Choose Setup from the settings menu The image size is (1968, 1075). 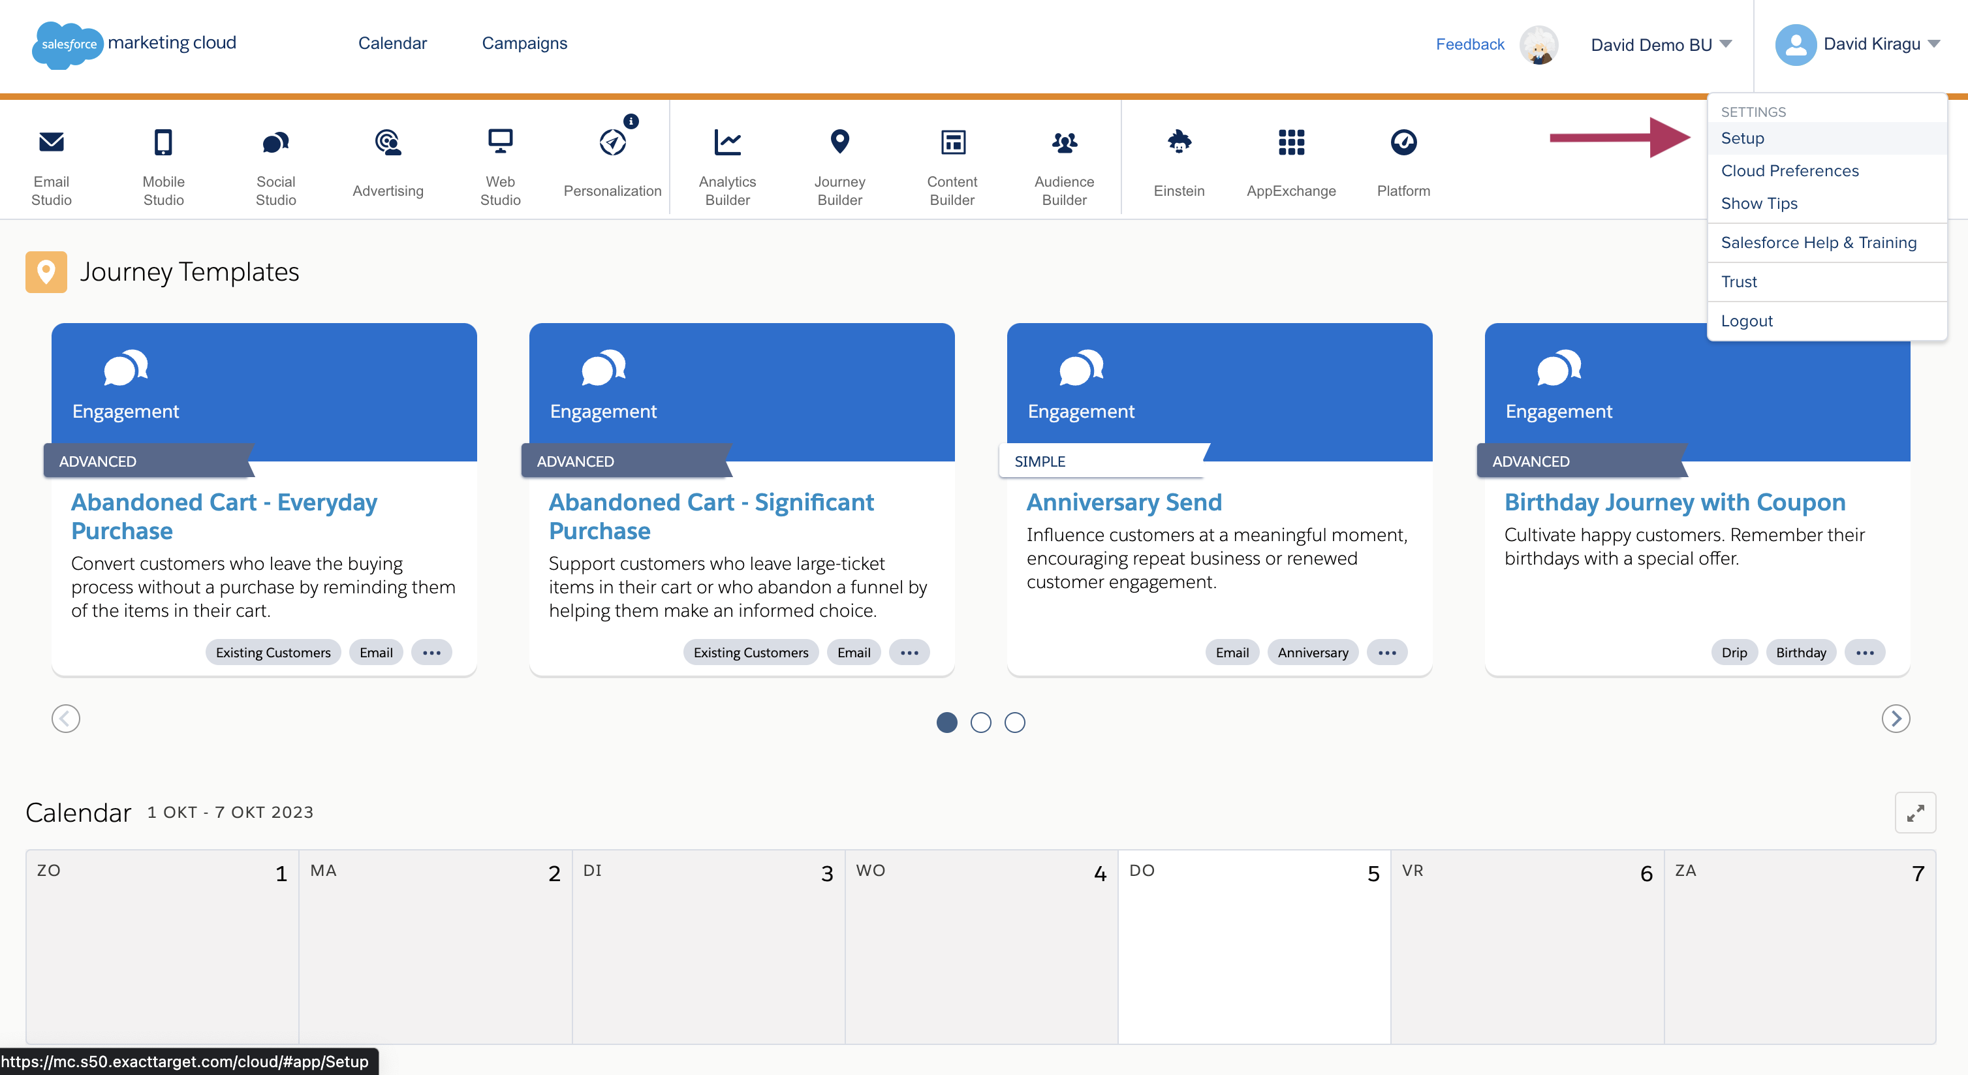click(1826, 138)
